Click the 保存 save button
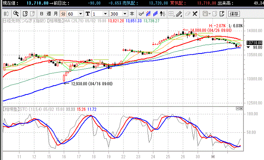The width and height of the screenshot is (264, 160). [x=234, y=14]
